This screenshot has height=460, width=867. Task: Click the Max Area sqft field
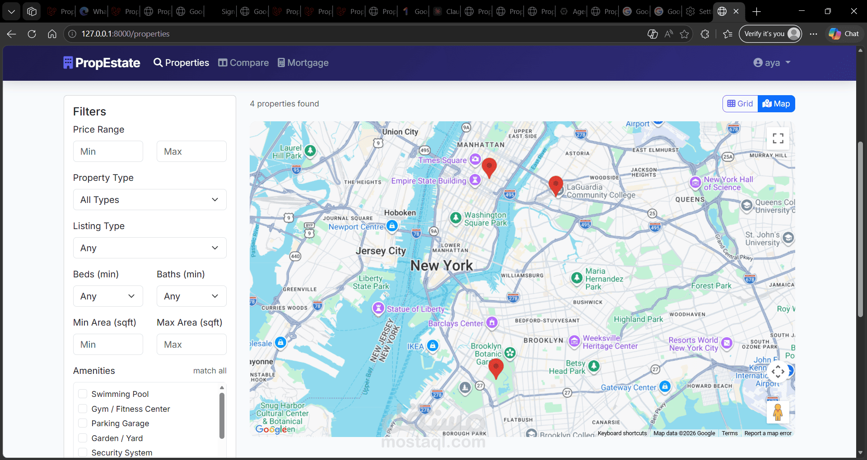pos(191,345)
